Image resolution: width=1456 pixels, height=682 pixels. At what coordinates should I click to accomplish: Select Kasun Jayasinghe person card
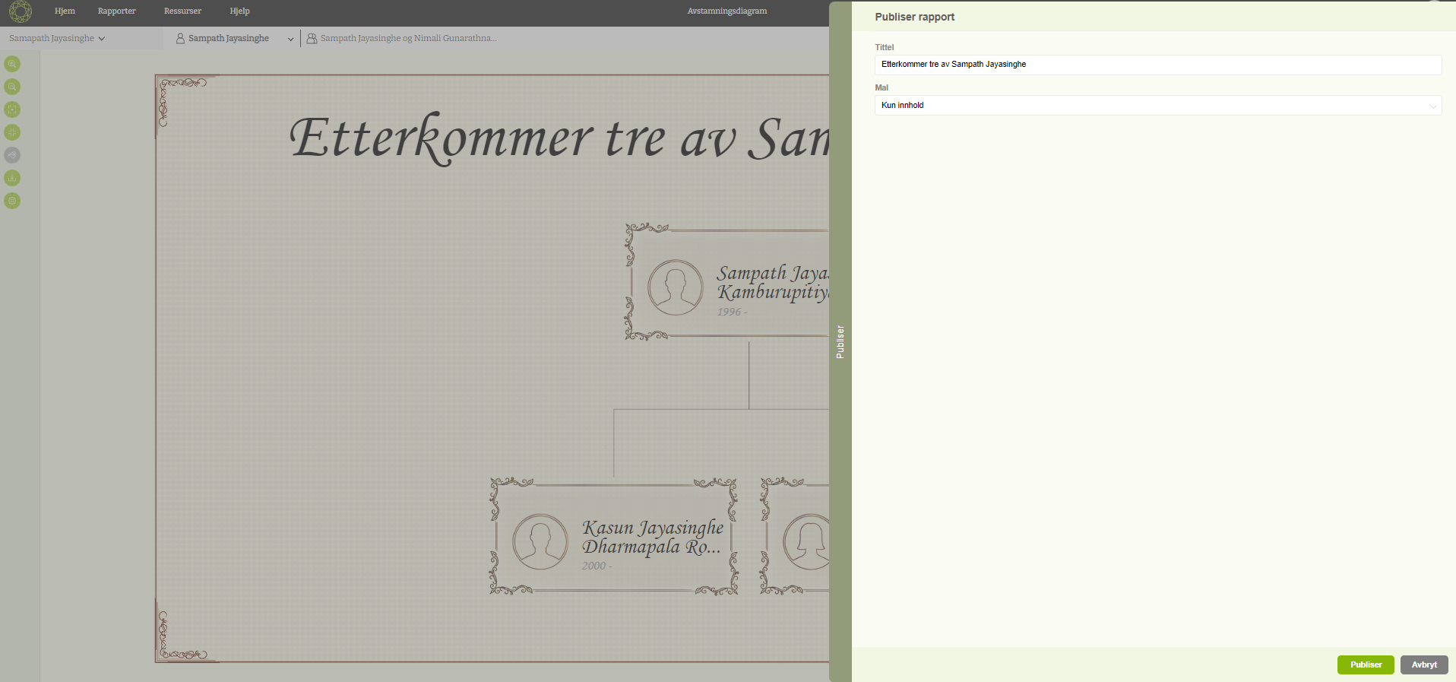click(x=614, y=537)
